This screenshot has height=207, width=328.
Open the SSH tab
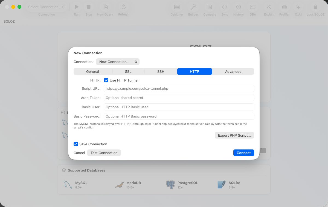pyautogui.click(x=161, y=71)
